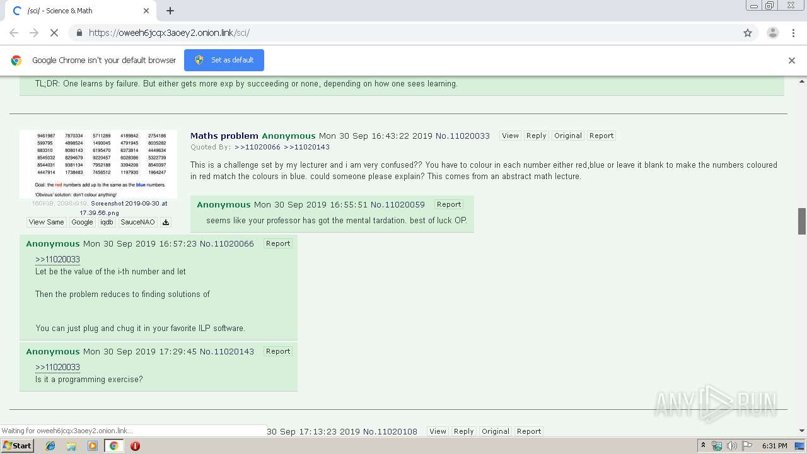Open a new browser tab
The width and height of the screenshot is (807, 454).
(x=170, y=11)
